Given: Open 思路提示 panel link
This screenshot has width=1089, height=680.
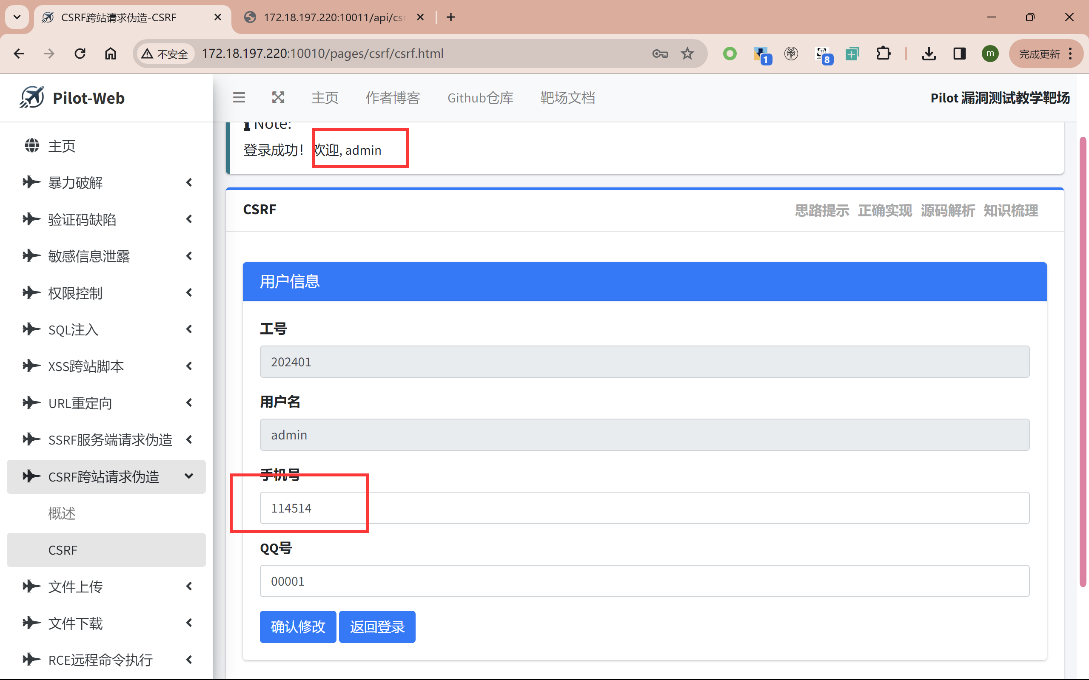Looking at the screenshot, I should click(x=822, y=210).
